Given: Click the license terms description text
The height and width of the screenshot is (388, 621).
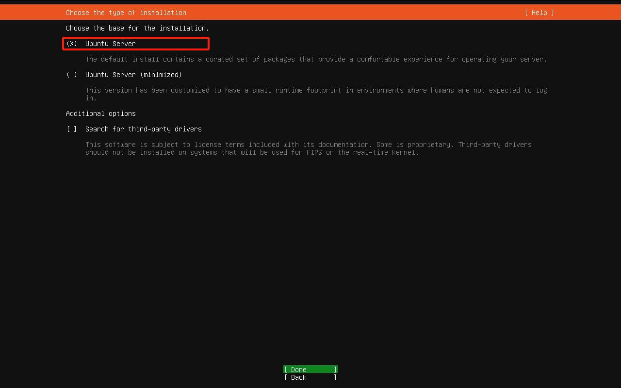Looking at the screenshot, I should 309,148.
